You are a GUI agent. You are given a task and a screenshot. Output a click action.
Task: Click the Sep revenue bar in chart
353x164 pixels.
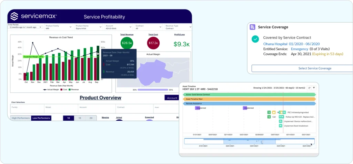point(98,63)
